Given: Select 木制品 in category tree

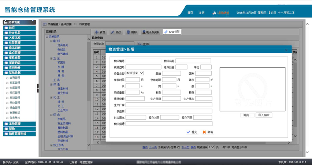Looking at the screenshot, I should [x=62, y=119].
